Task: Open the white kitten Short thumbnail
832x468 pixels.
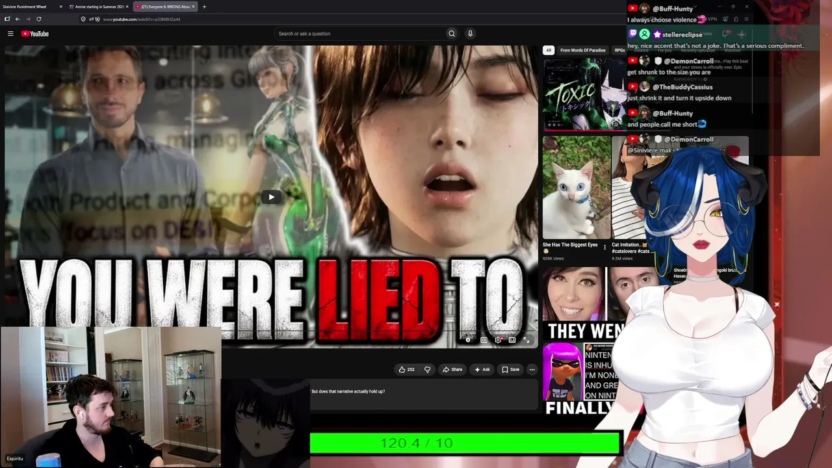Action: pos(577,187)
